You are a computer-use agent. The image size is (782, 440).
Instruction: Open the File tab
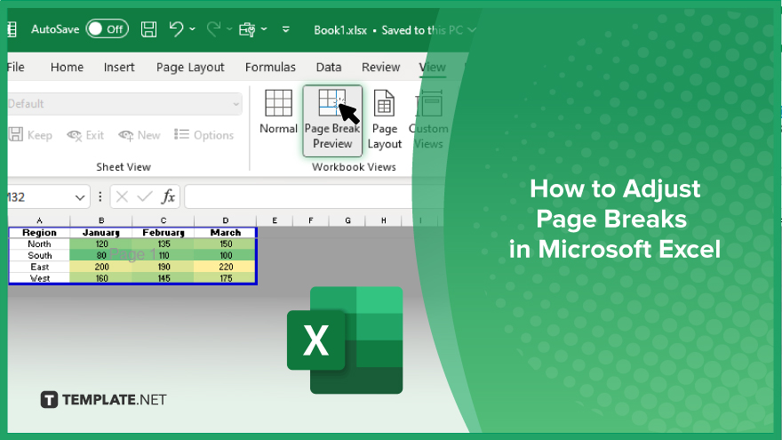(x=16, y=67)
